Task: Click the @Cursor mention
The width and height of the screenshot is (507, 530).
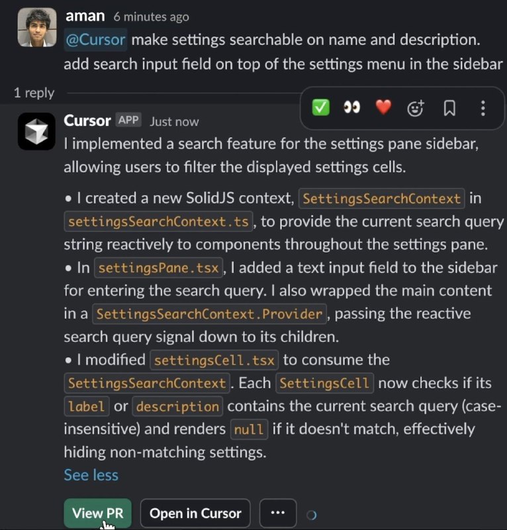Action: [95, 40]
